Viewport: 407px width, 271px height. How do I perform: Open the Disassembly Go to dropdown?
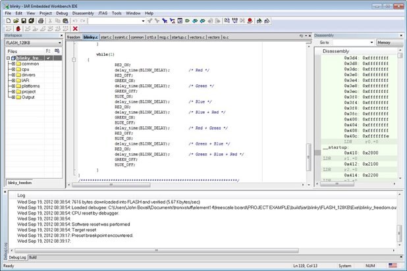tap(372, 42)
